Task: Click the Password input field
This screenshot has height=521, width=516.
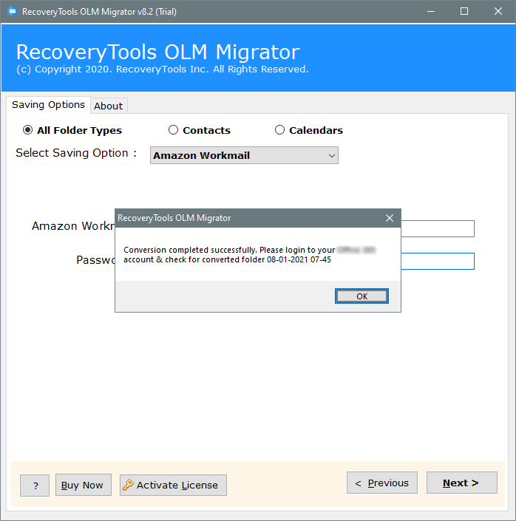Action: [x=438, y=261]
